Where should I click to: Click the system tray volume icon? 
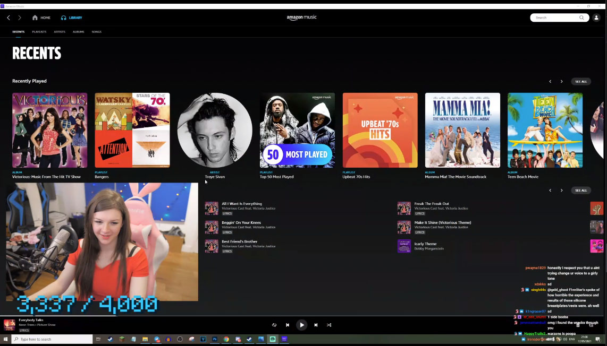pyautogui.click(x=565, y=340)
